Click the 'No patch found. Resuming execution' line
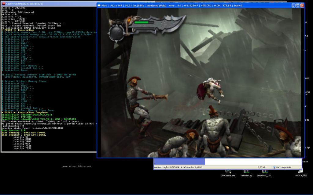The height and width of the screenshot is (195, 313). point(49,124)
